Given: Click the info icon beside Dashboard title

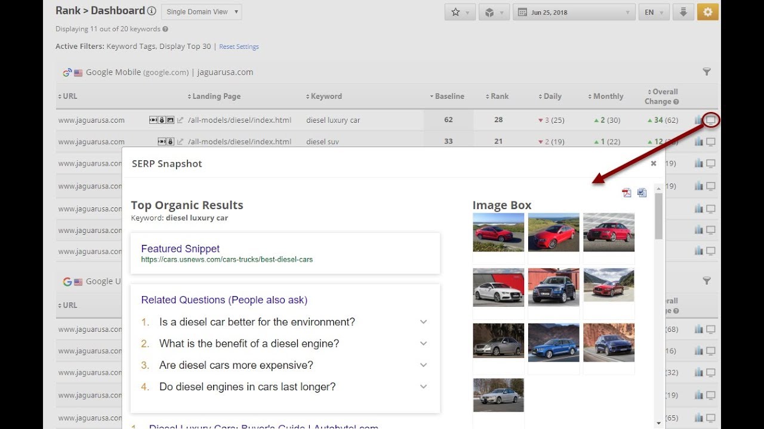Looking at the screenshot, I should coord(152,11).
